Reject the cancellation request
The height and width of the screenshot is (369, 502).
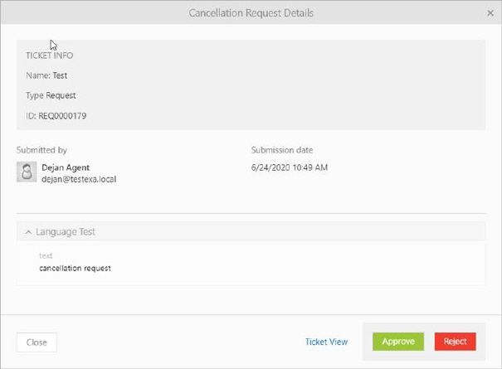pos(455,342)
